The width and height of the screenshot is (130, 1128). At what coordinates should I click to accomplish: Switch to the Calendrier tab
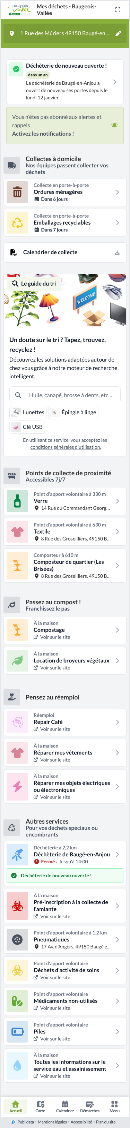65,1106
